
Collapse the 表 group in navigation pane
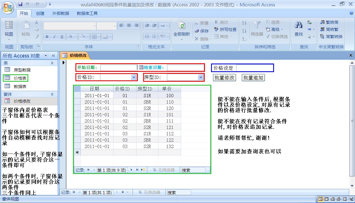click(x=52, y=63)
